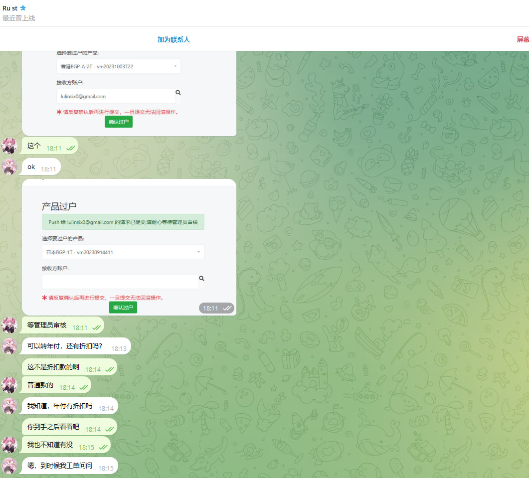Click the red warning text under the empty recipient field
The height and width of the screenshot is (478, 529).
(x=103, y=298)
